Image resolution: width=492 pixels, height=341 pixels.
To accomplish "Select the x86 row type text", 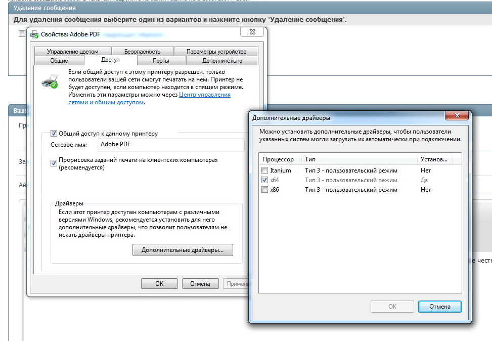I will coord(351,190).
